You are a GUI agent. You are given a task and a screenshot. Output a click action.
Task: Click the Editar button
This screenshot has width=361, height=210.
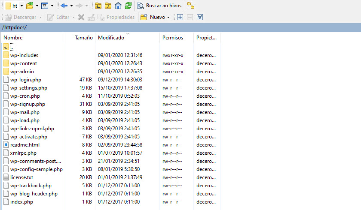click(x=58, y=17)
